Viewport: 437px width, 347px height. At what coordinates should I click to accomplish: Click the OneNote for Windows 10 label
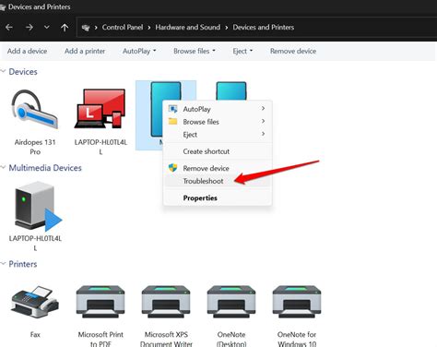pos(297,339)
